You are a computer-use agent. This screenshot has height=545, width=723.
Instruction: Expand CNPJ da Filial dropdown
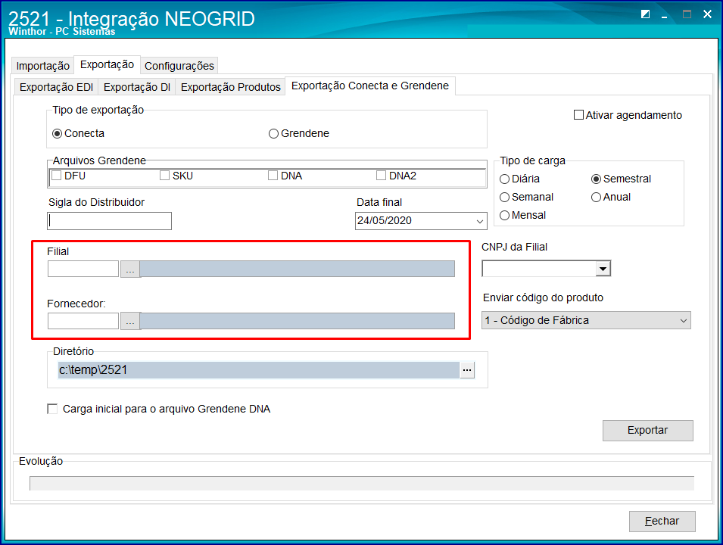point(603,269)
